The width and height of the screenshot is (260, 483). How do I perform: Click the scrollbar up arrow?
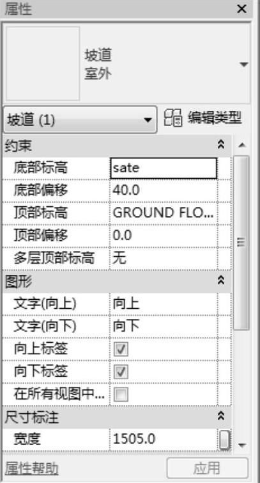[x=242, y=145]
